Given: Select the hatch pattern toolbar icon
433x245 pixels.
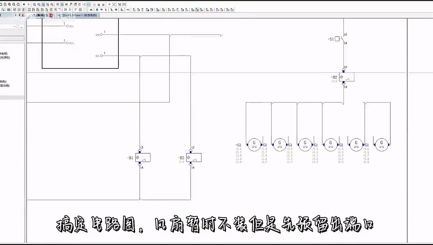Looking at the screenshot, I should click(x=80, y=10).
